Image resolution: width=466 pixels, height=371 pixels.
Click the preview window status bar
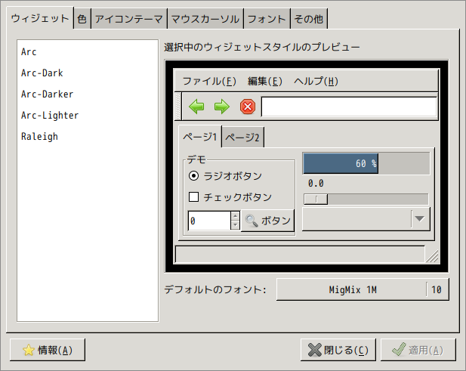point(300,254)
